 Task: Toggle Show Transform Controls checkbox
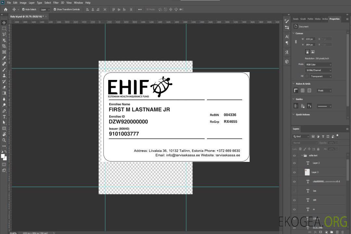tap(55, 9)
